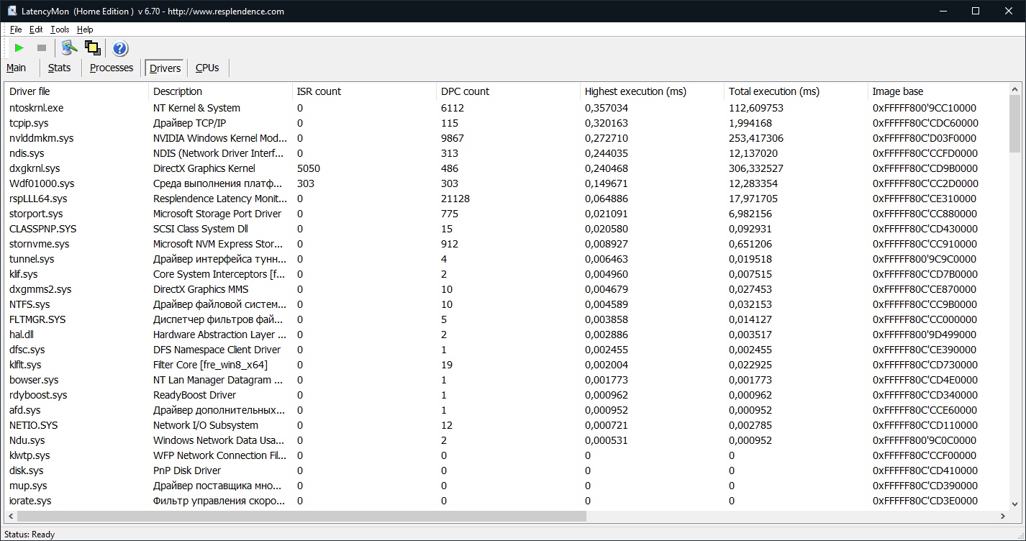Image resolution: width=1026 pixels, height=541 pixels.
Task: Select the tcpip.sys driver row
Action: (x=507, y=123)
